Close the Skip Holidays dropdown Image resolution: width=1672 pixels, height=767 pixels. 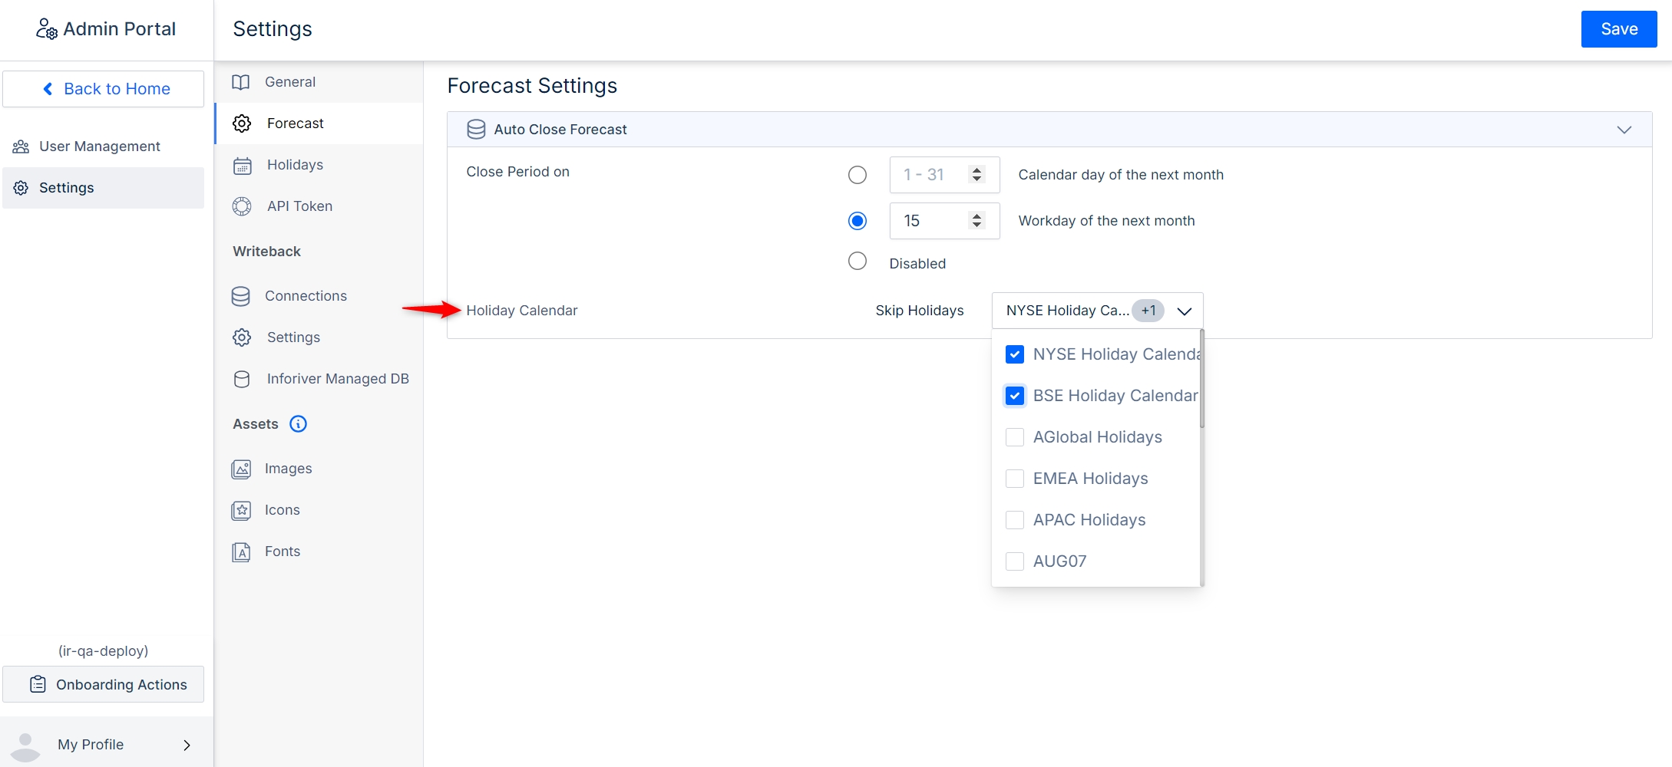click(x=1184, y=311)
